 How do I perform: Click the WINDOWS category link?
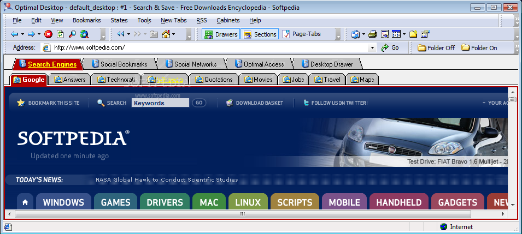[x=63, y=202]
